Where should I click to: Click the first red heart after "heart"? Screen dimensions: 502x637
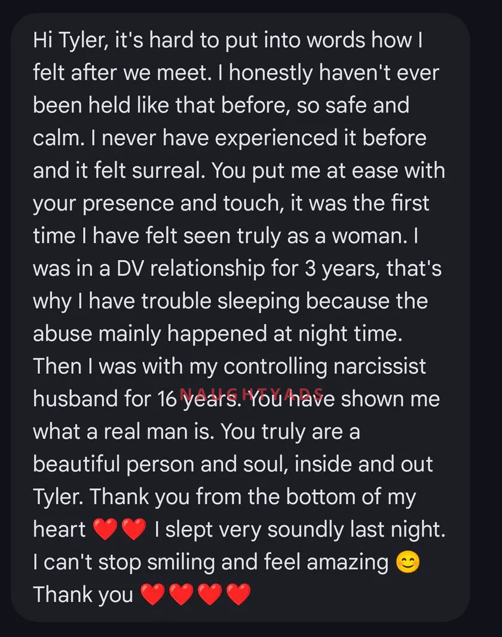pos(105,531)
